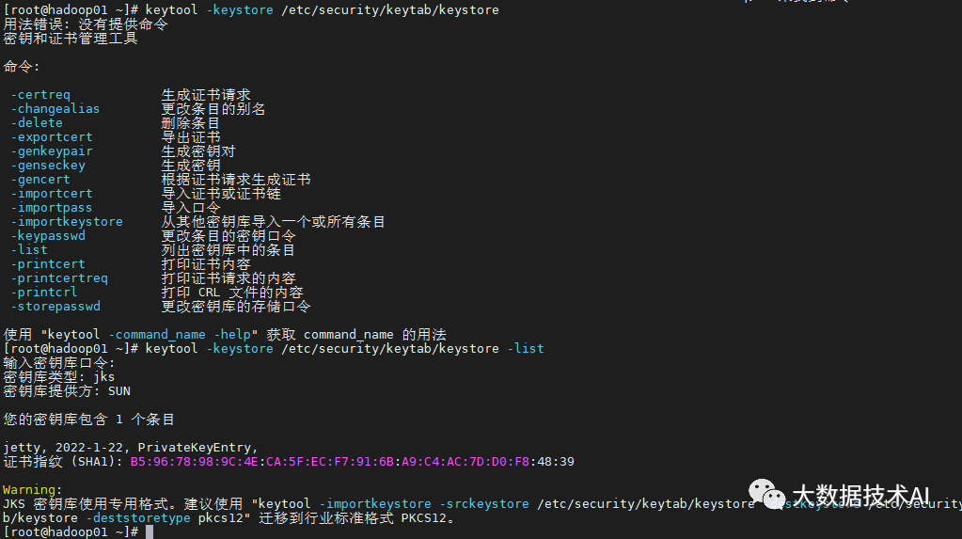Click the -printcrl command text
The height and width of the screenshot is (539, 962).
click(44, 293)
